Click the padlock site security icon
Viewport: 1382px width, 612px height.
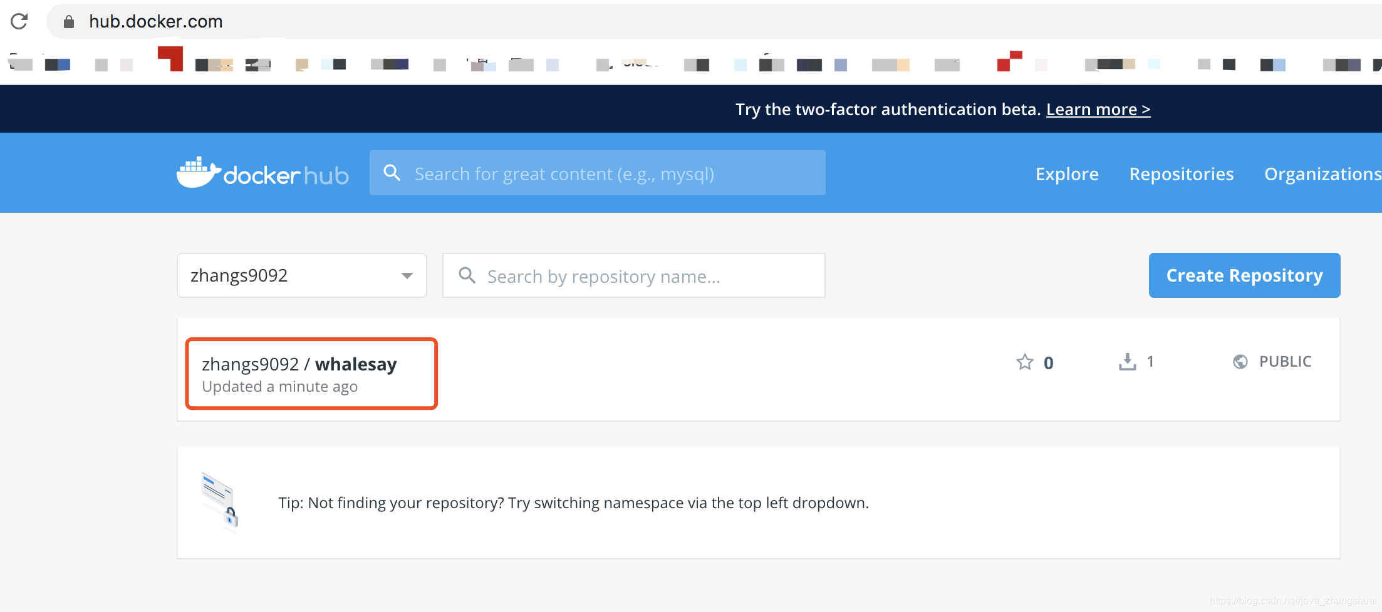pos(69,22)
